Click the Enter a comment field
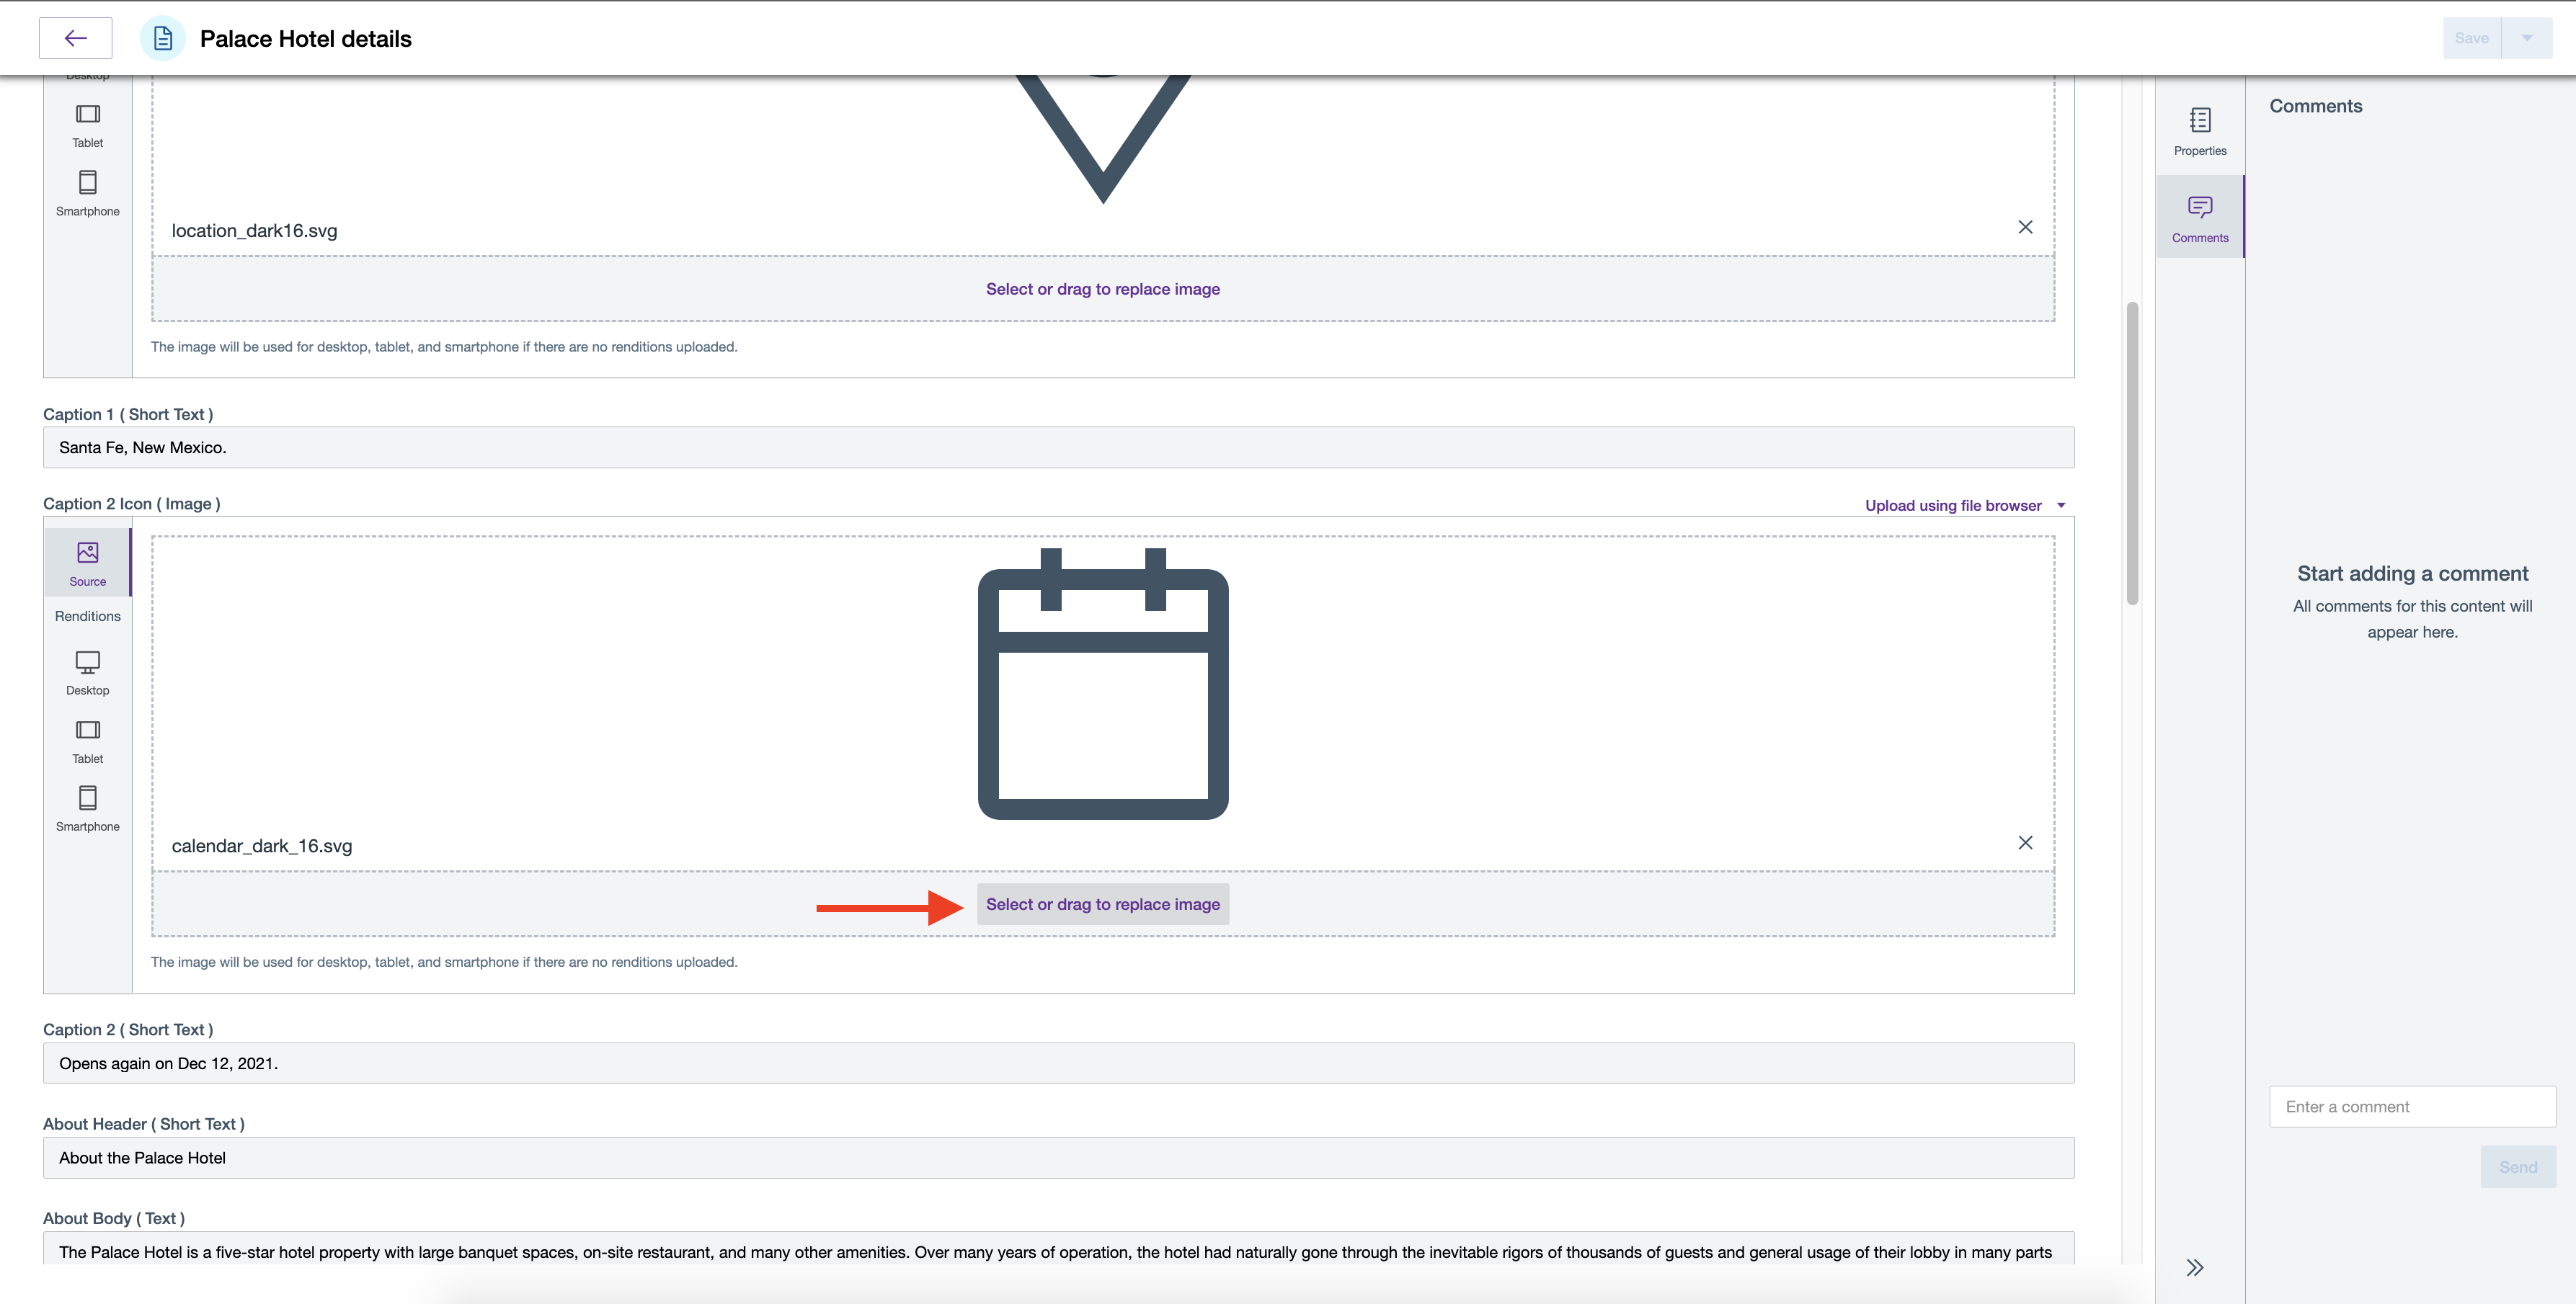This screenshot has height=1304, width=2576. pos(2411,1106)
